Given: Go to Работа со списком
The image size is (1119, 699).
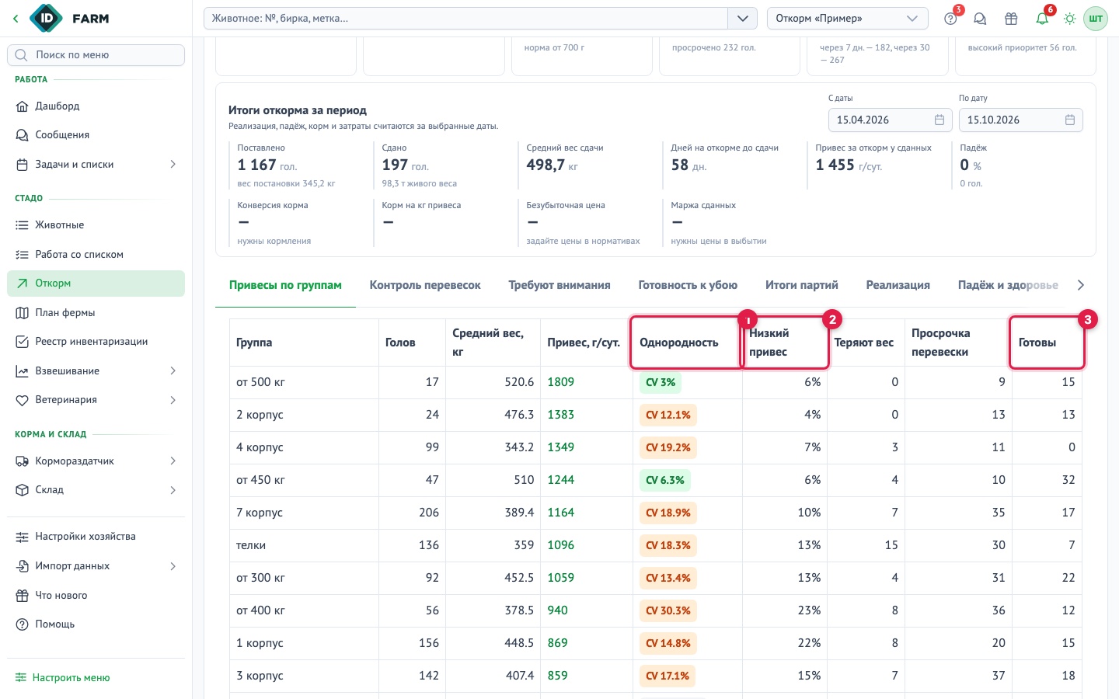Looking at the screenshot, I should (96, 255).
